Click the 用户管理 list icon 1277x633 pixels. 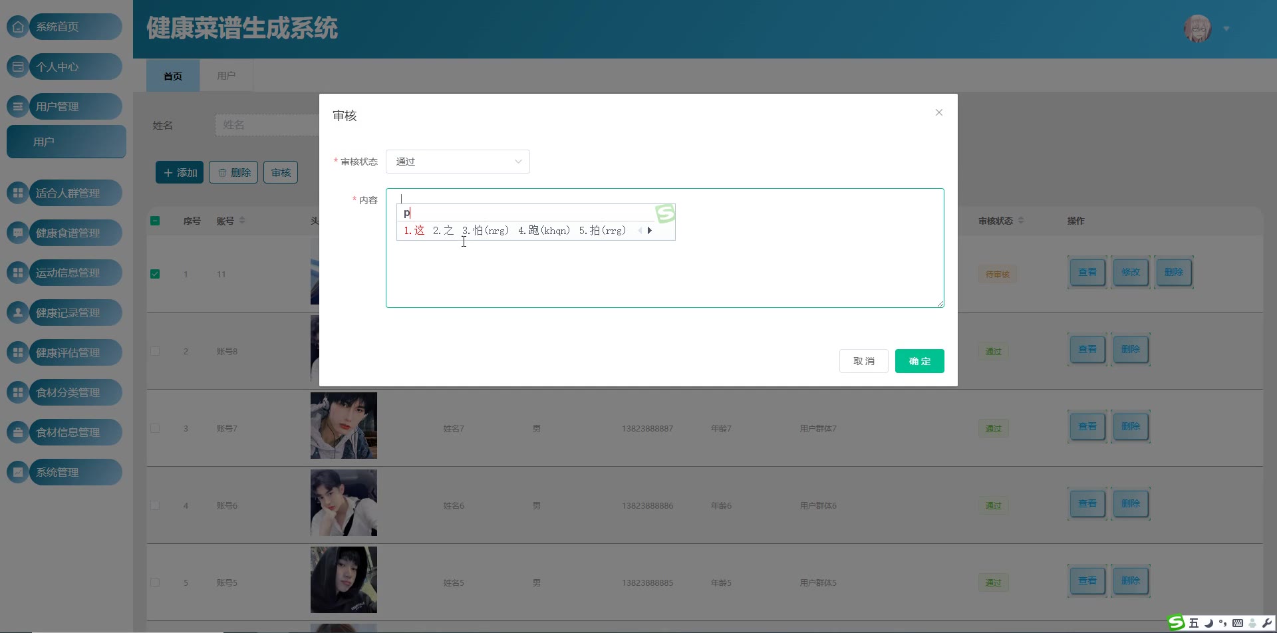click(18, 106)
